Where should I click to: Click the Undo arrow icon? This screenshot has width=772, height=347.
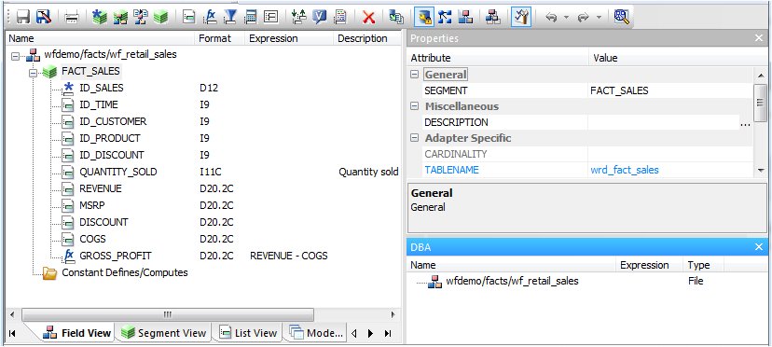point(551,17)
